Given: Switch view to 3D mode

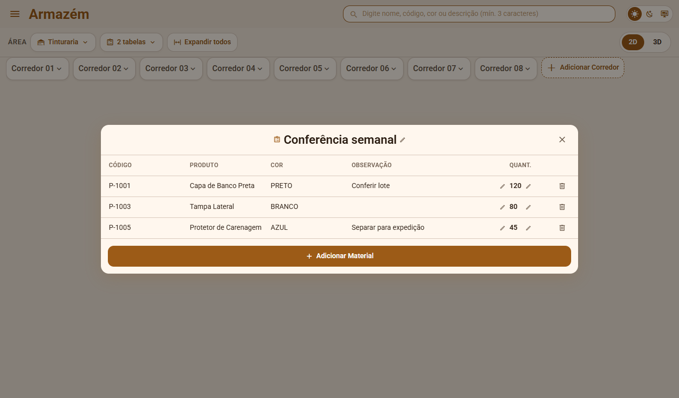Looking at the screenshot, I should (657, 42).
